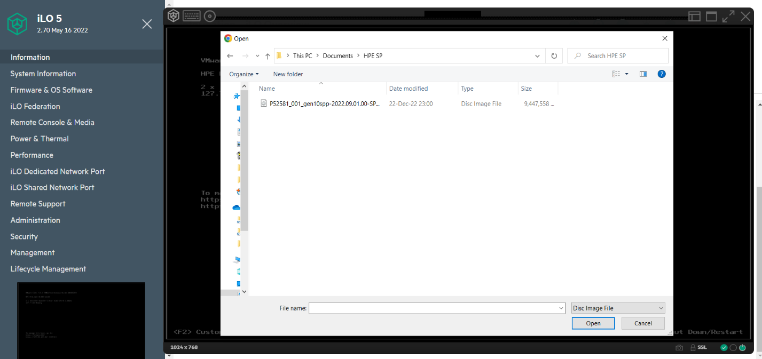762x359 pixels.
Task: Toggle the preview pane icon
Action: pos(643,74)
